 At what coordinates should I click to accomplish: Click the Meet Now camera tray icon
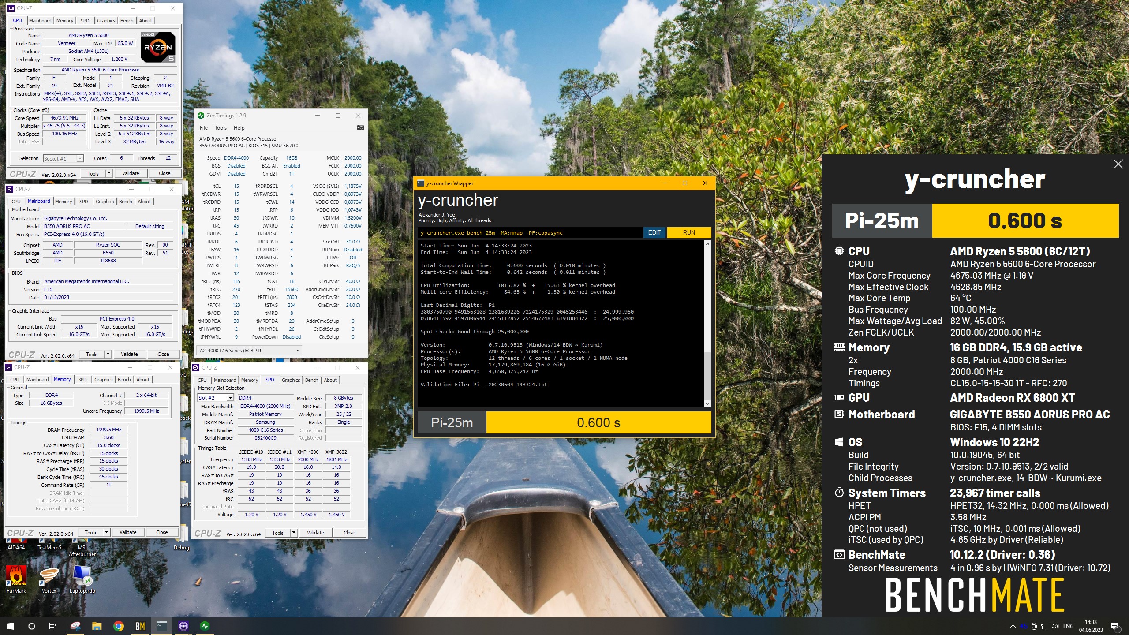pos(1034,626)
